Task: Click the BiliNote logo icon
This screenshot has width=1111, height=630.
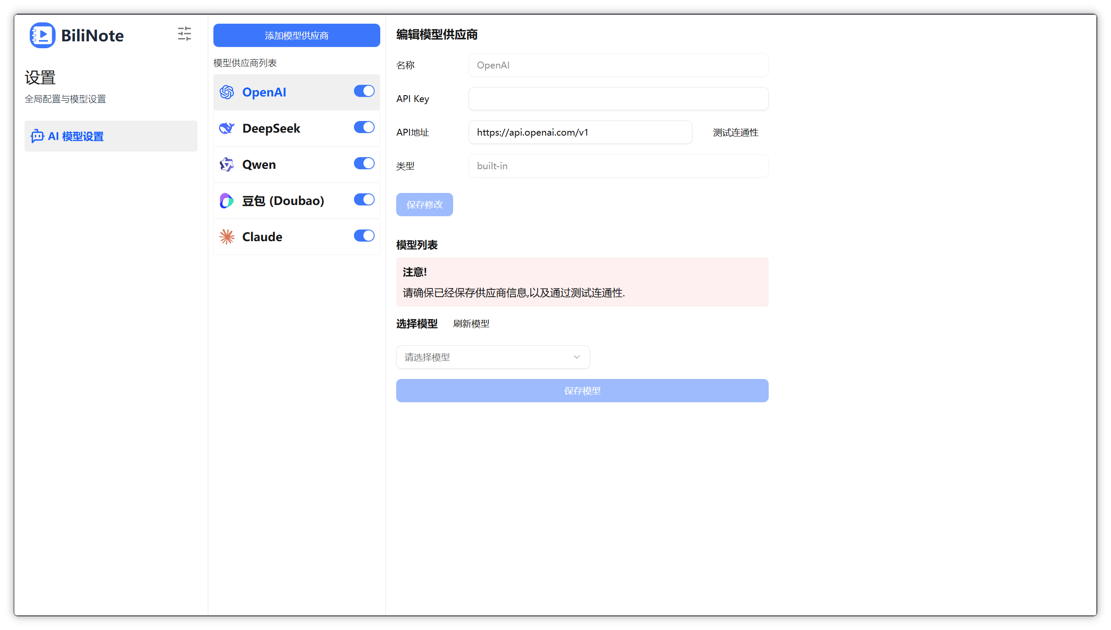Action: pos(42,35)
